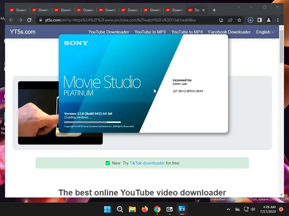Launch Firefox from the taskbar
289x216 pixels.
coord(145,209)
